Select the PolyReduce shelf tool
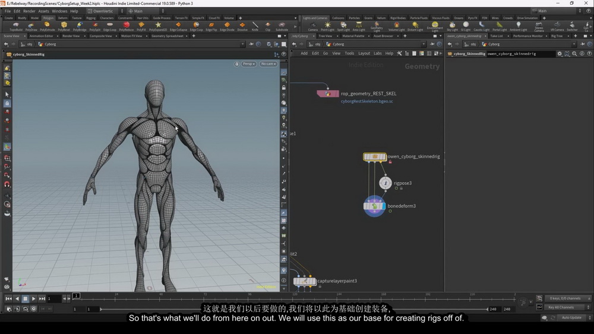 (x=126, y=27)
